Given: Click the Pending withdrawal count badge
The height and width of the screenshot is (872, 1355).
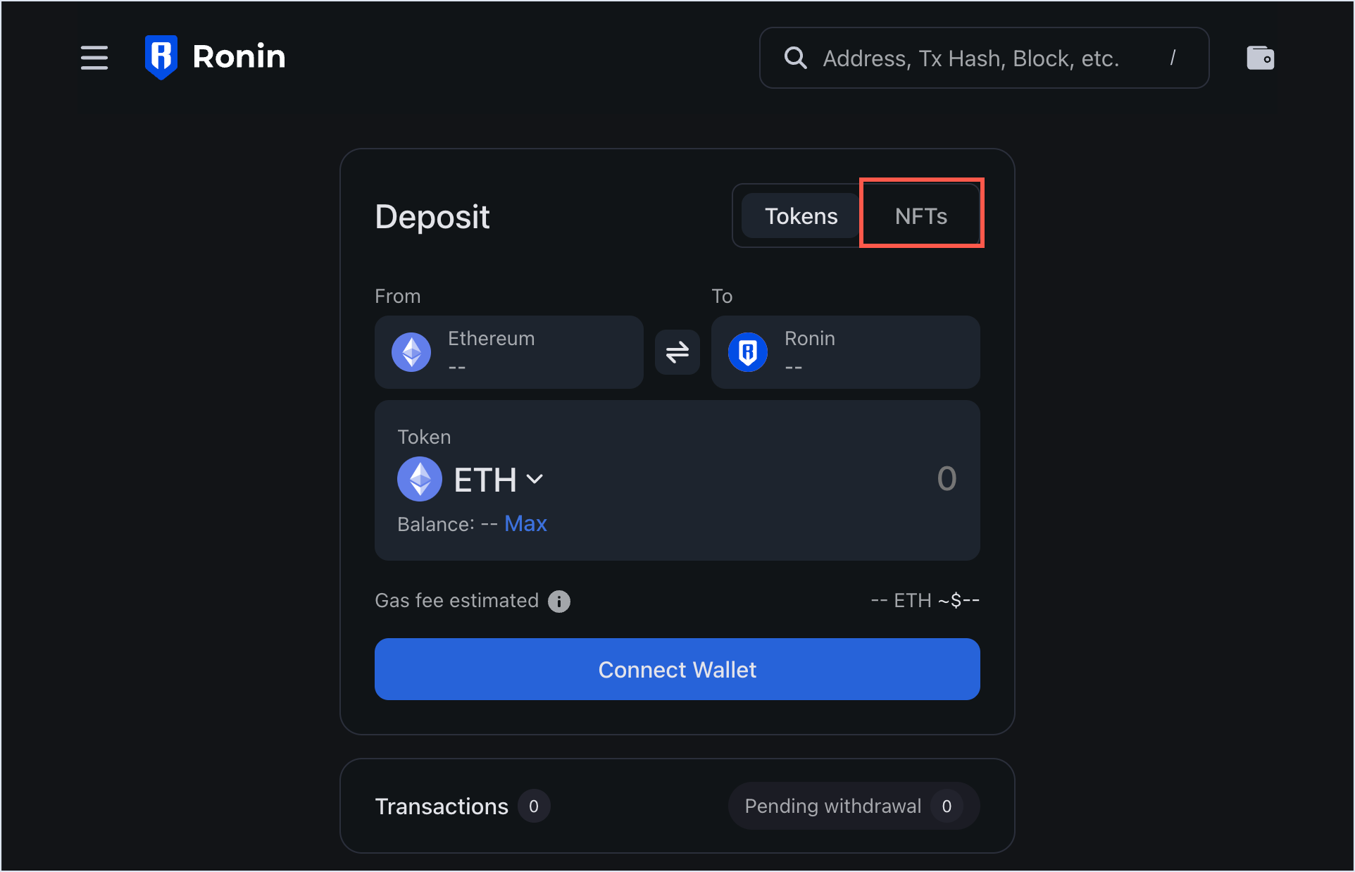Looking at the screenshot, I should point(947,806).
